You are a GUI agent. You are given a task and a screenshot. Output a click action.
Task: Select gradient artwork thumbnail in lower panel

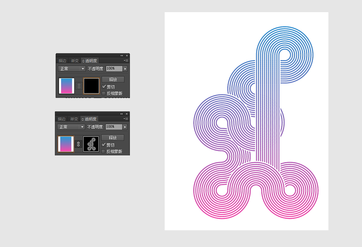[66, 144]
